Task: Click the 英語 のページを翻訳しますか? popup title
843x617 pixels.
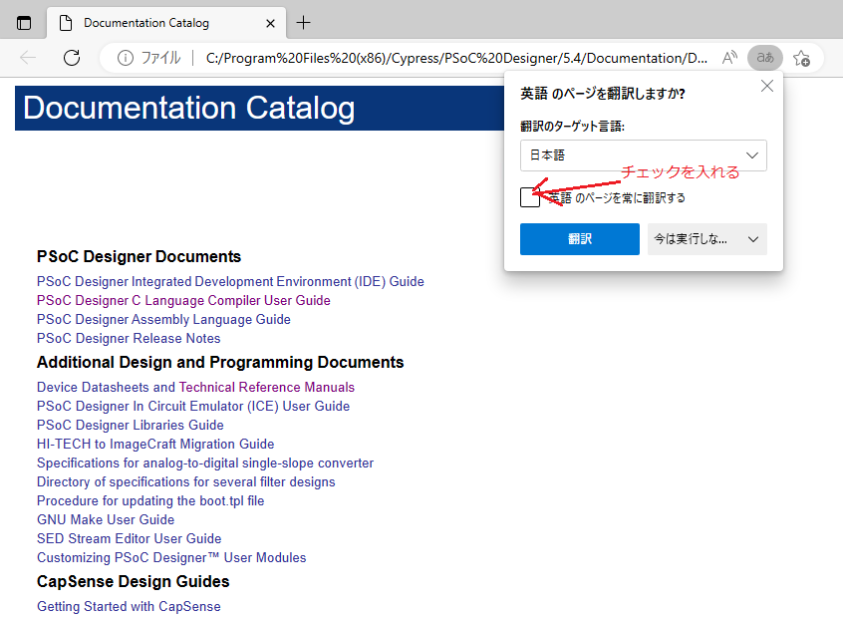Action: pos(603,94)
